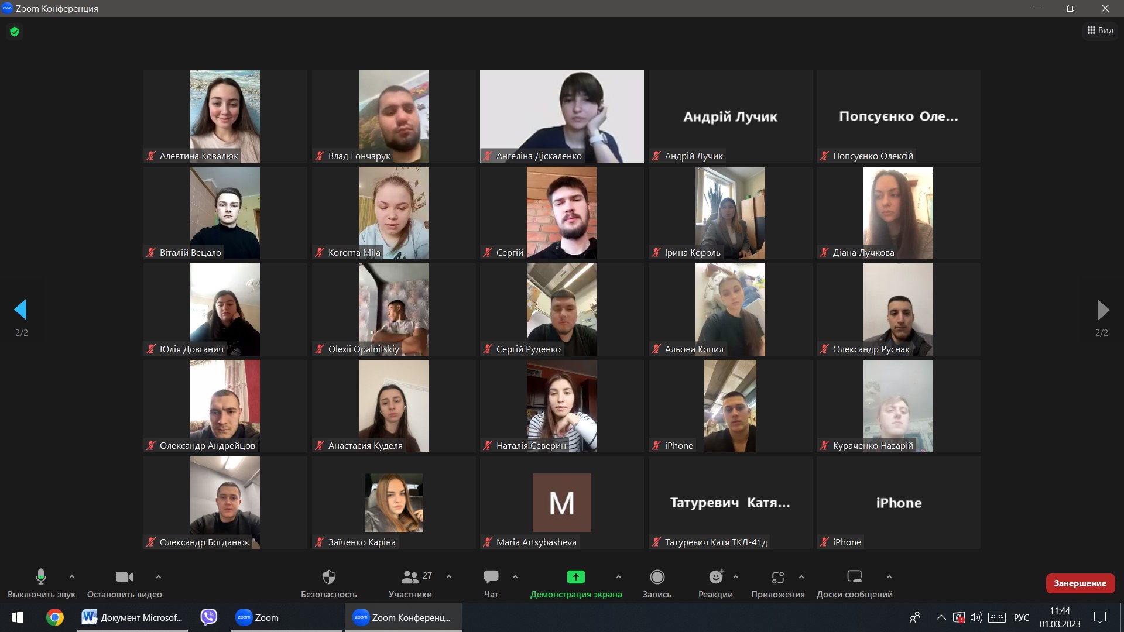Click the green encryption shield icon

[x=15, y=32]
